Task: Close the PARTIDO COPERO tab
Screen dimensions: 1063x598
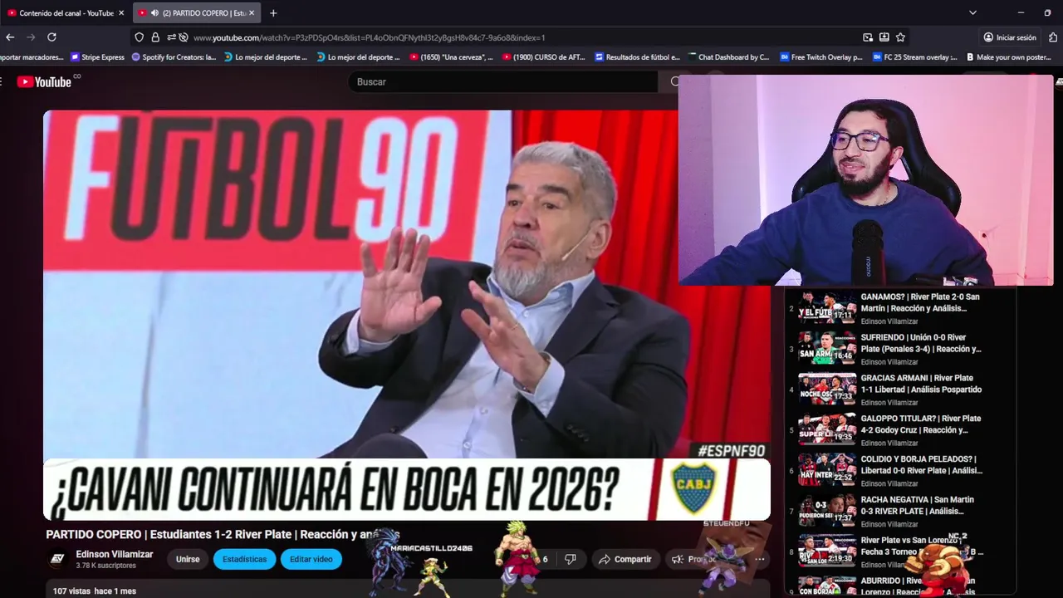Action: coord(252,13)
